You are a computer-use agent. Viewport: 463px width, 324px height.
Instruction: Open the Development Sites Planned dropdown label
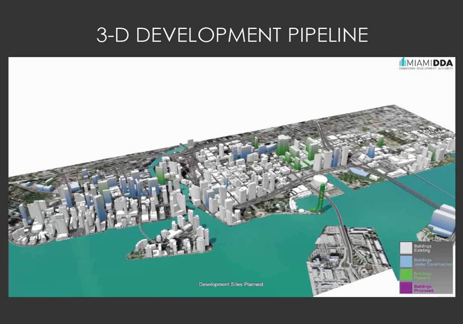point(231,285)
